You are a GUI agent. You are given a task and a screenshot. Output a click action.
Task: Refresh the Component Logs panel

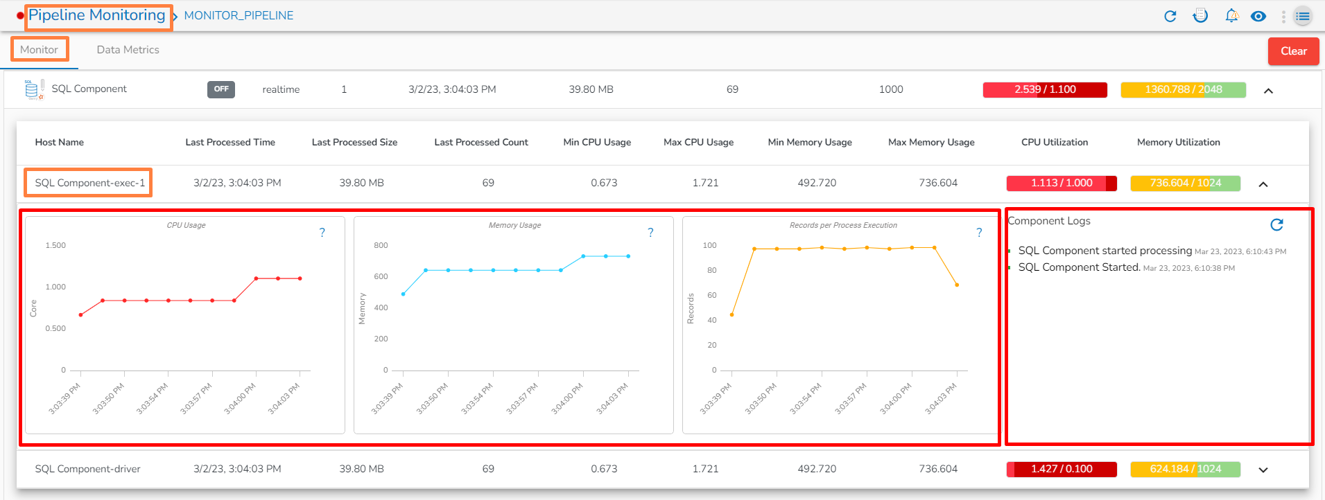point(1276,224)
